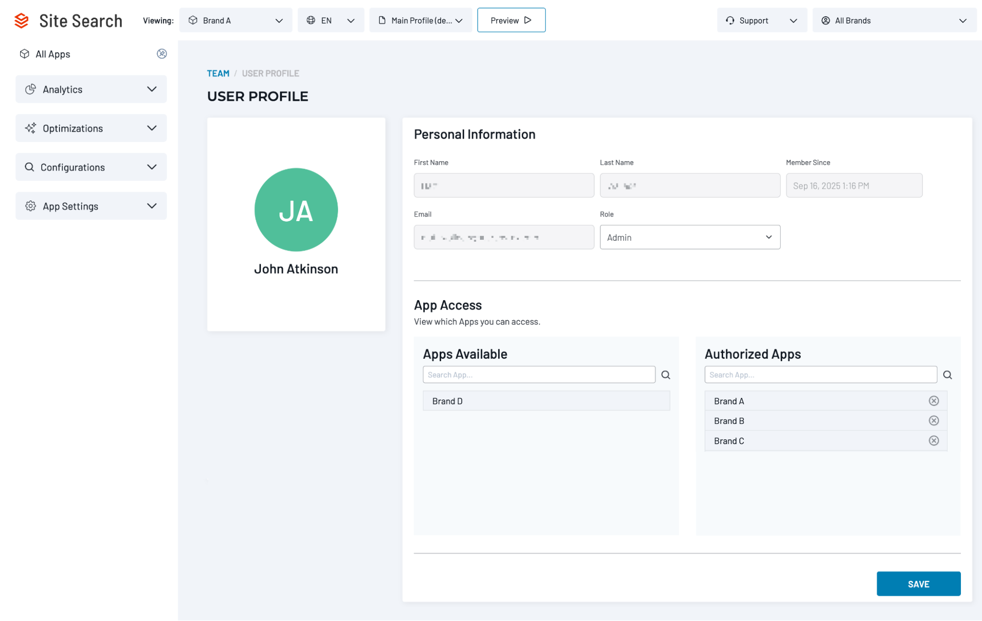Click the John Atkinson name text
Screen dimensions: 982x621
pyautogui.click(x=296, y=269)
